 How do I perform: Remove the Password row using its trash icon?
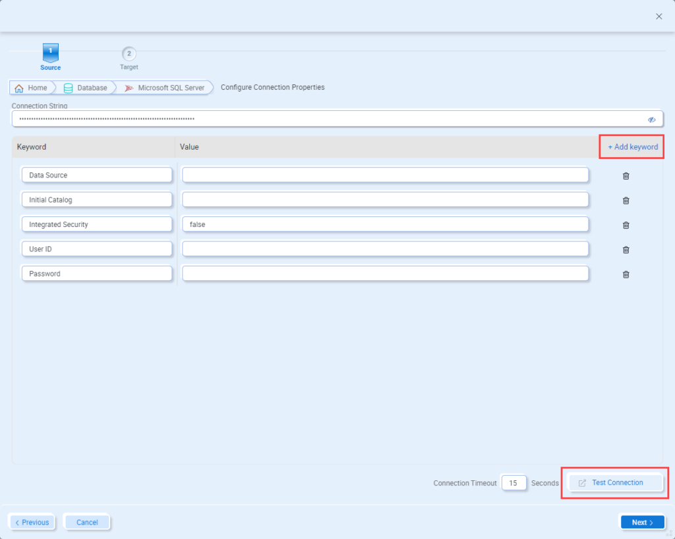(x=626, y=274)
